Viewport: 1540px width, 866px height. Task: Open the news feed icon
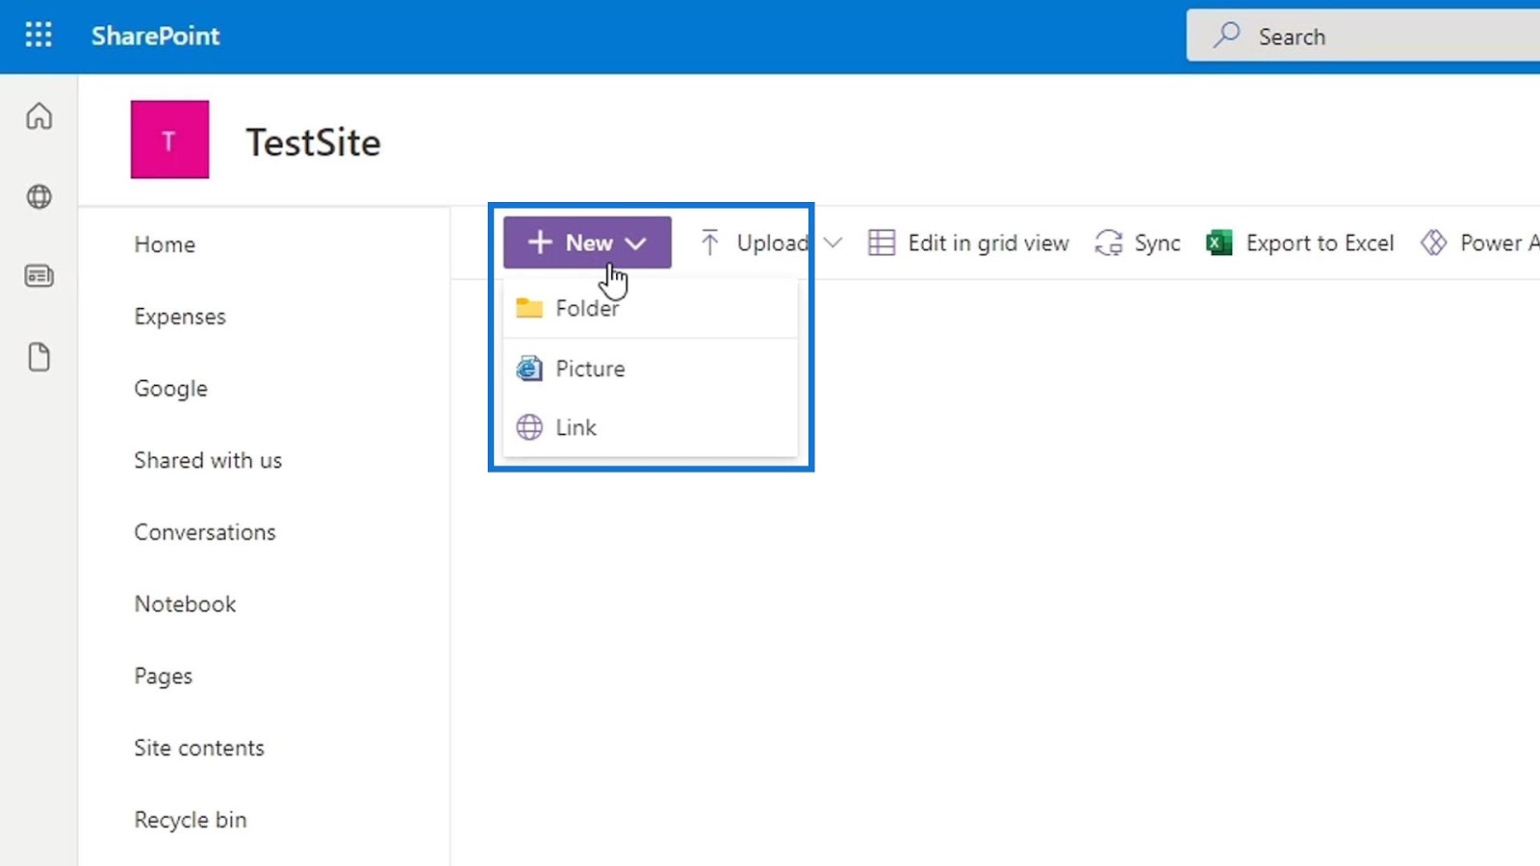[39, 276]
